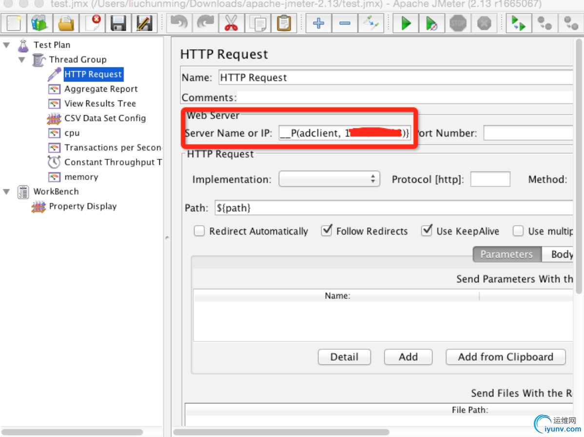Screen dimensions: 584x437
Task: Click the Redo arrow icon
Action: [x=205, y=23]
